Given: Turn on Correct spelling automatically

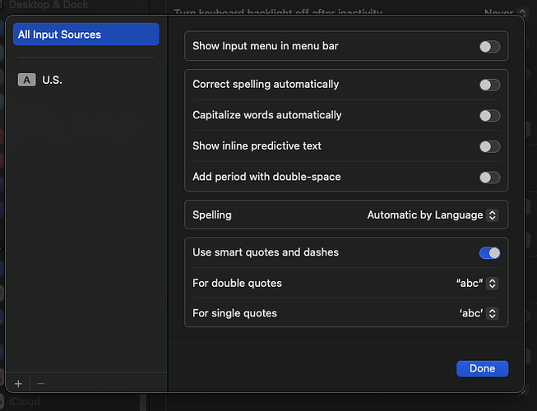Looking at the screenshot, I should 490,85.
